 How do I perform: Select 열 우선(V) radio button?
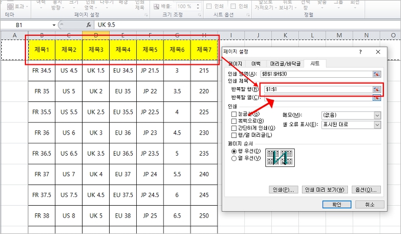click(x=234, y=159)
